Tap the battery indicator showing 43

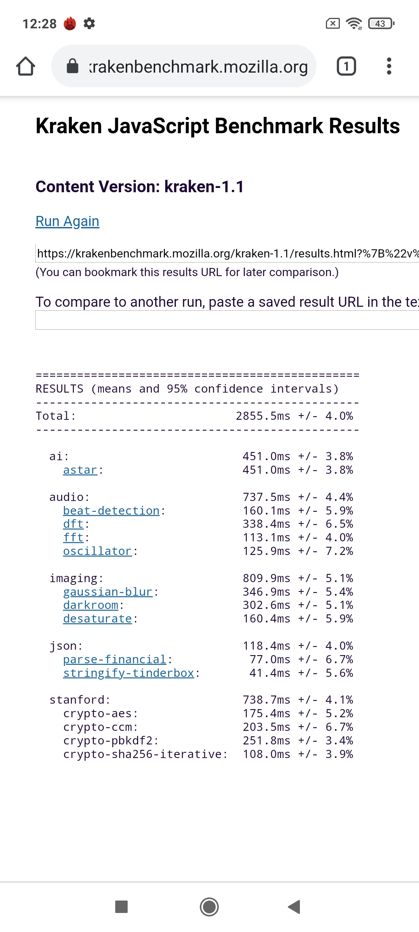381,24
